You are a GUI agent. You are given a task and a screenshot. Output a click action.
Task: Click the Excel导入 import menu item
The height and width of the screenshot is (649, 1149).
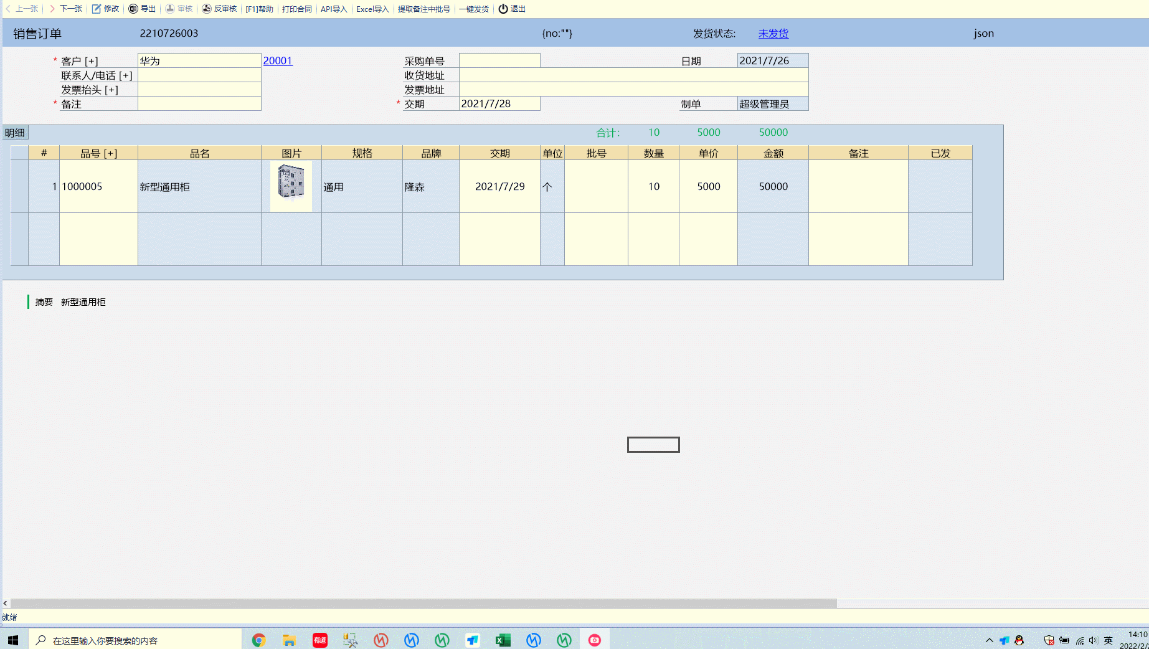(x=372, y=9)
